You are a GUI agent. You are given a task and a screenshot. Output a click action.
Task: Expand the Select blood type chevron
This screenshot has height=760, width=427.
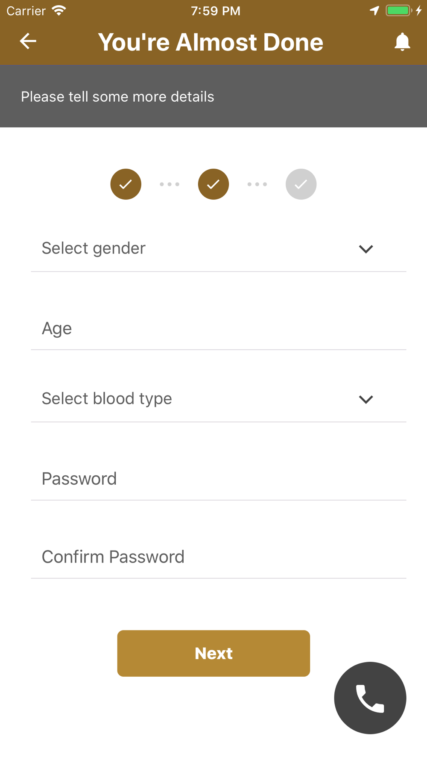(366, 399)
